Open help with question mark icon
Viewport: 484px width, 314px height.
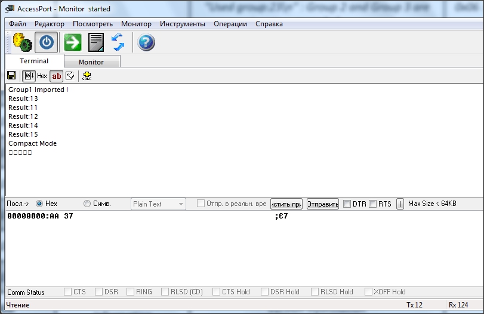click(x=146, y=42)
